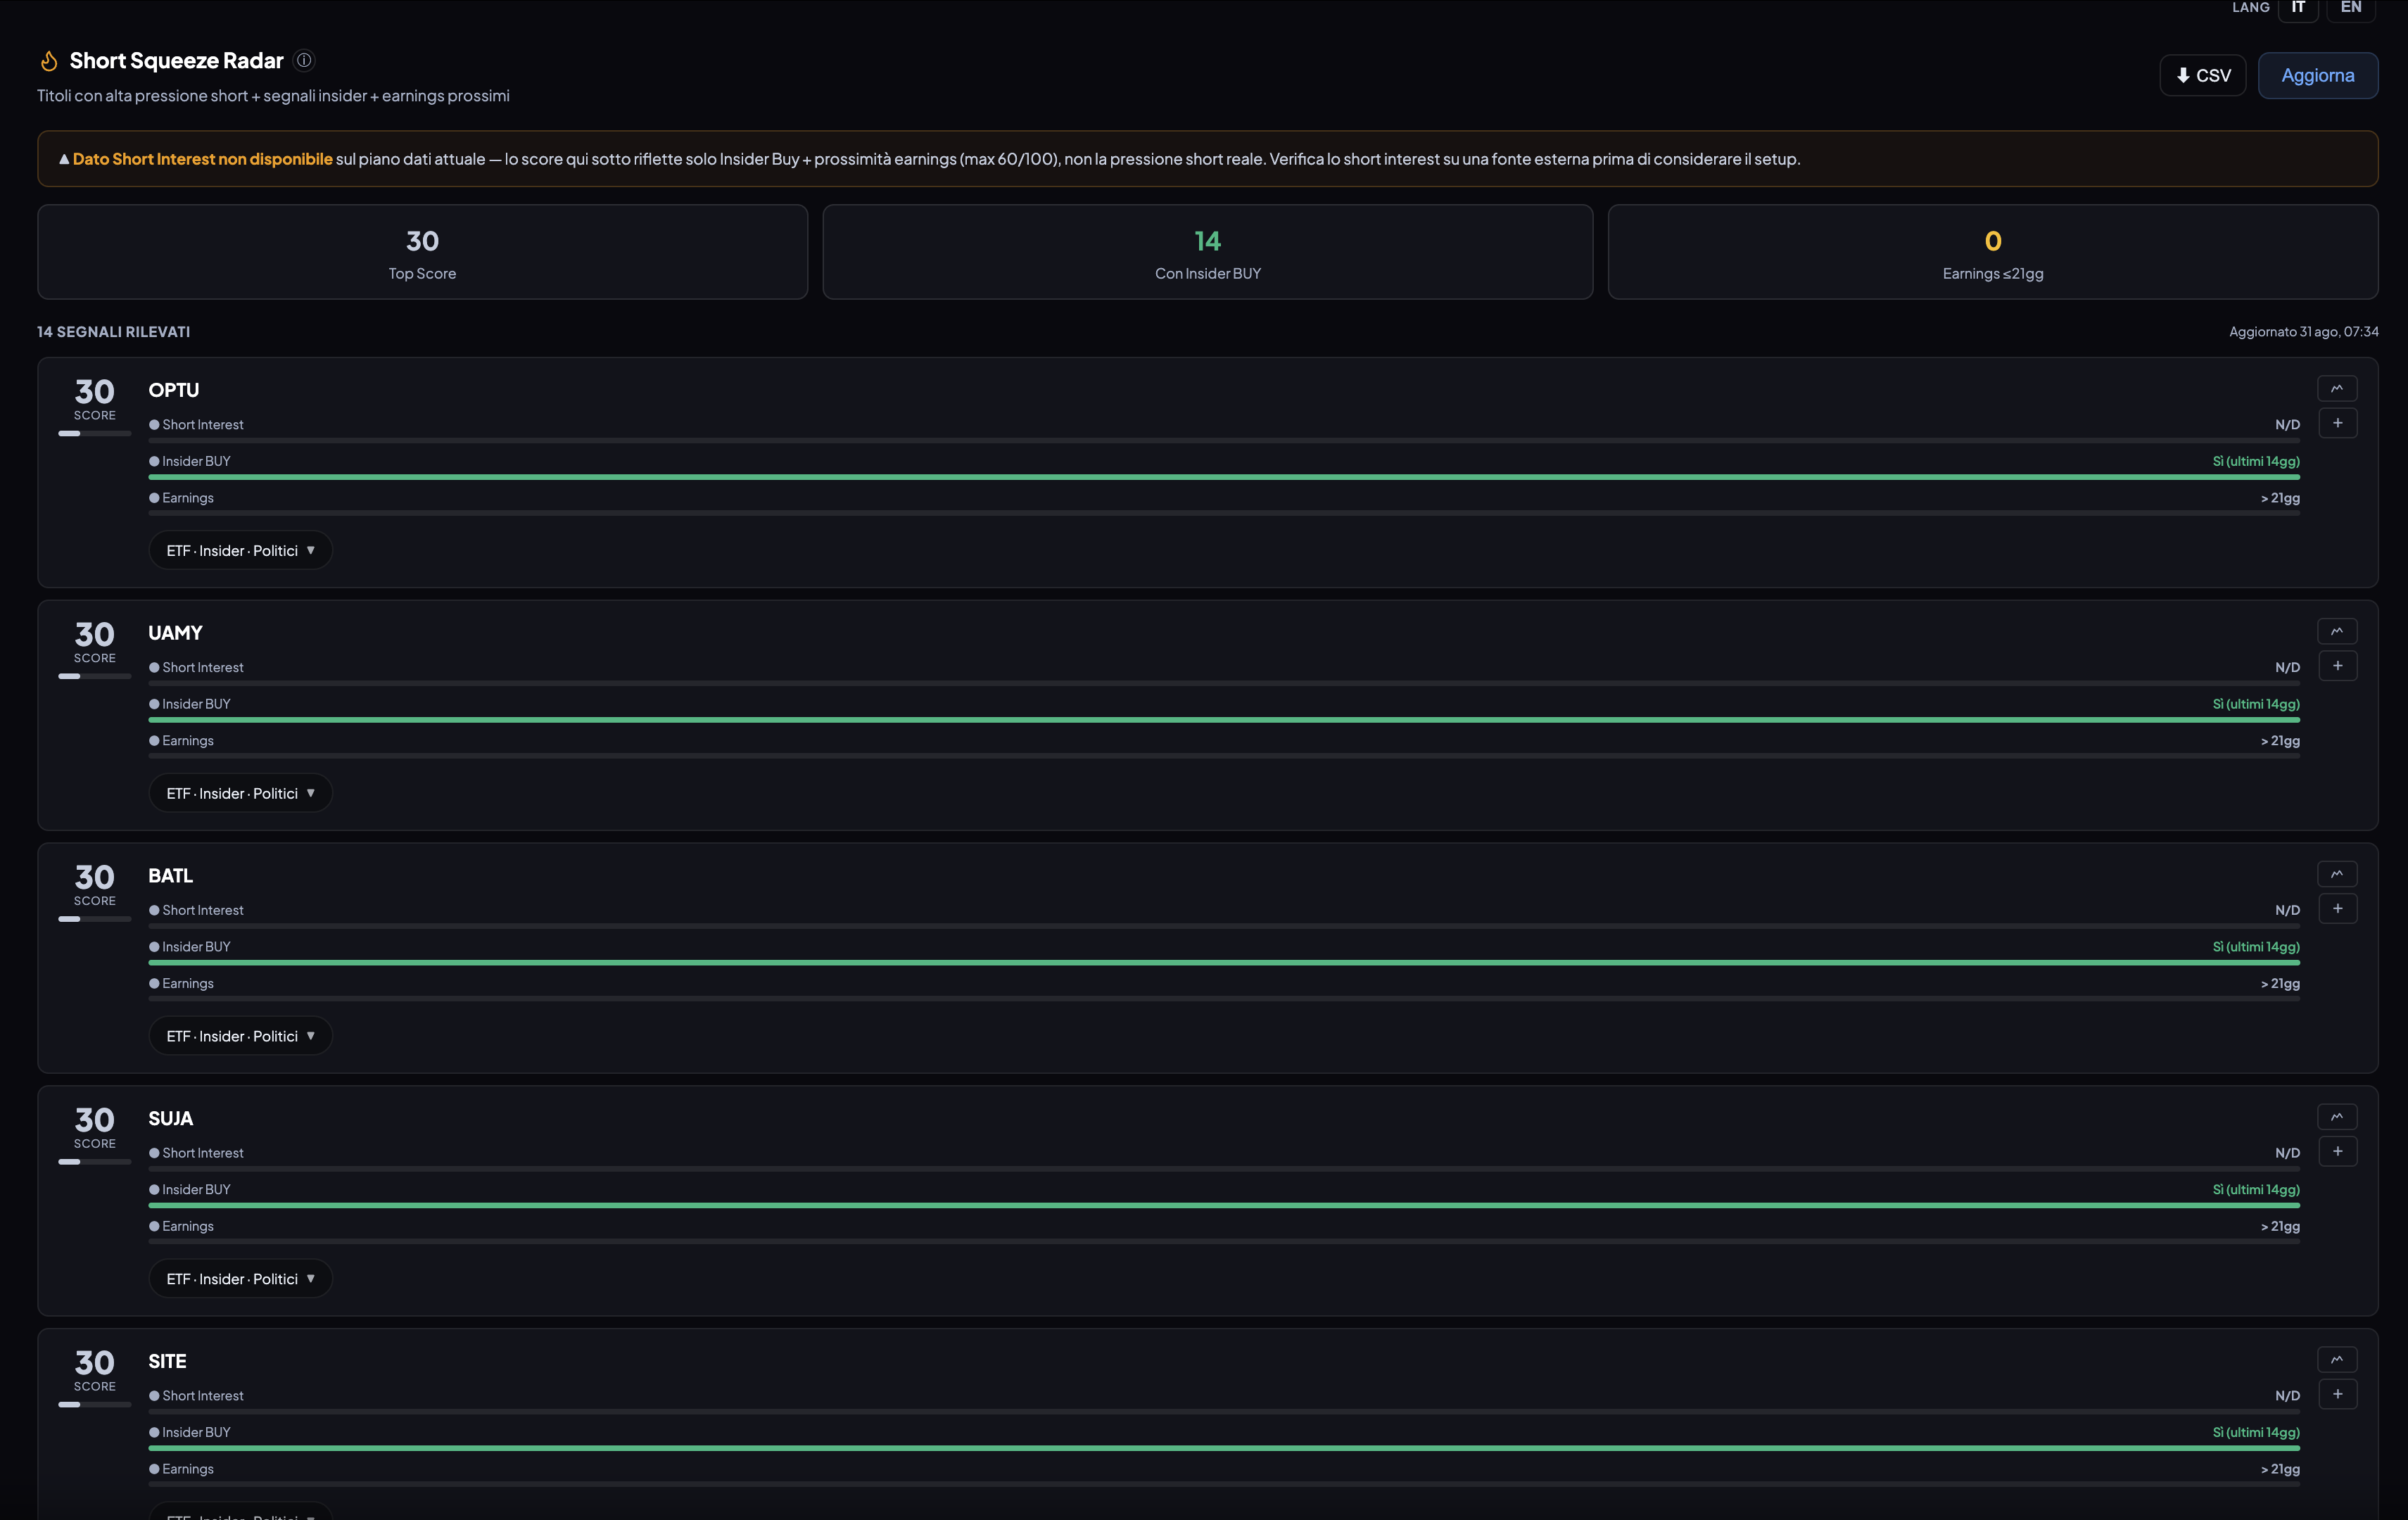Click the info icon beside Short Squeeze Radar
The height and width of the screenshot is (1520, 2408).
[x=304, y=60]
